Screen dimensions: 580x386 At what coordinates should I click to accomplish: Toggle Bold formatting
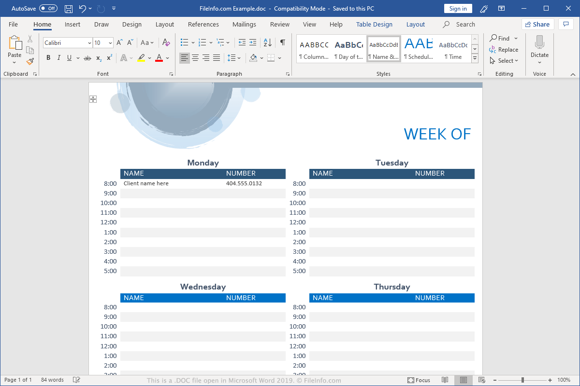tap(48, 58)
